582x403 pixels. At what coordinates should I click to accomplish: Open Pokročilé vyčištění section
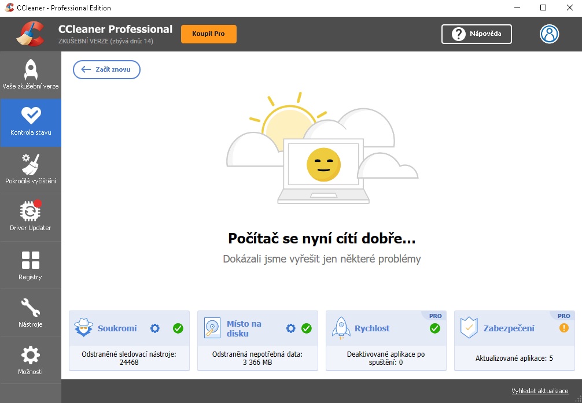click(x=31, y=170)
